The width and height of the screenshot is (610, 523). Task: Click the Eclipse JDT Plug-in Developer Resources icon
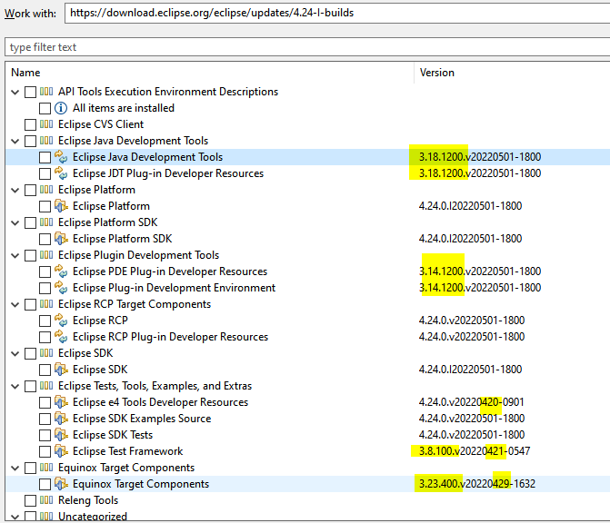click(62, 173)
